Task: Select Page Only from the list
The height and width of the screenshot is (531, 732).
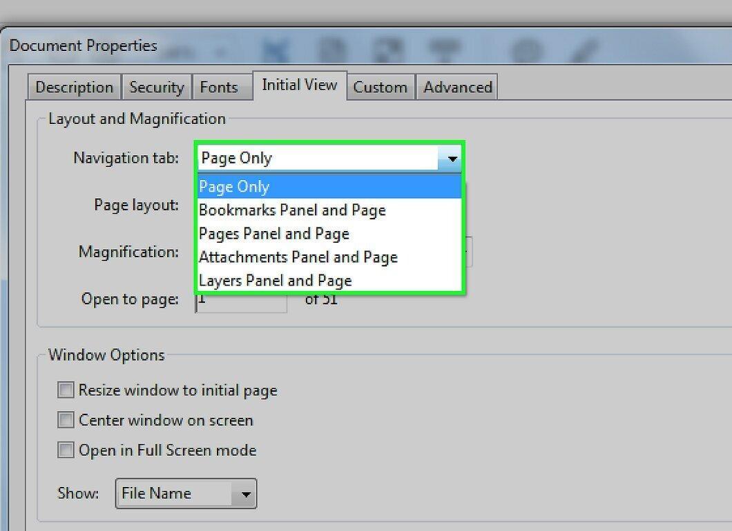Action: (x=329, y=186)
